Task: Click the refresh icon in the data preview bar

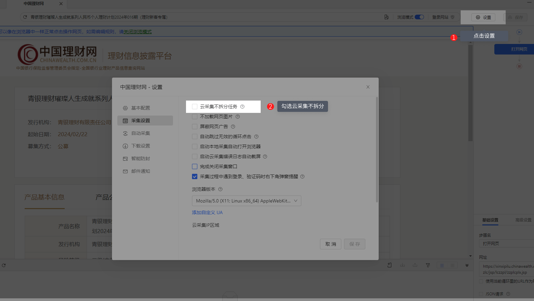Action: pyautogui.click(x=4, y=265)
